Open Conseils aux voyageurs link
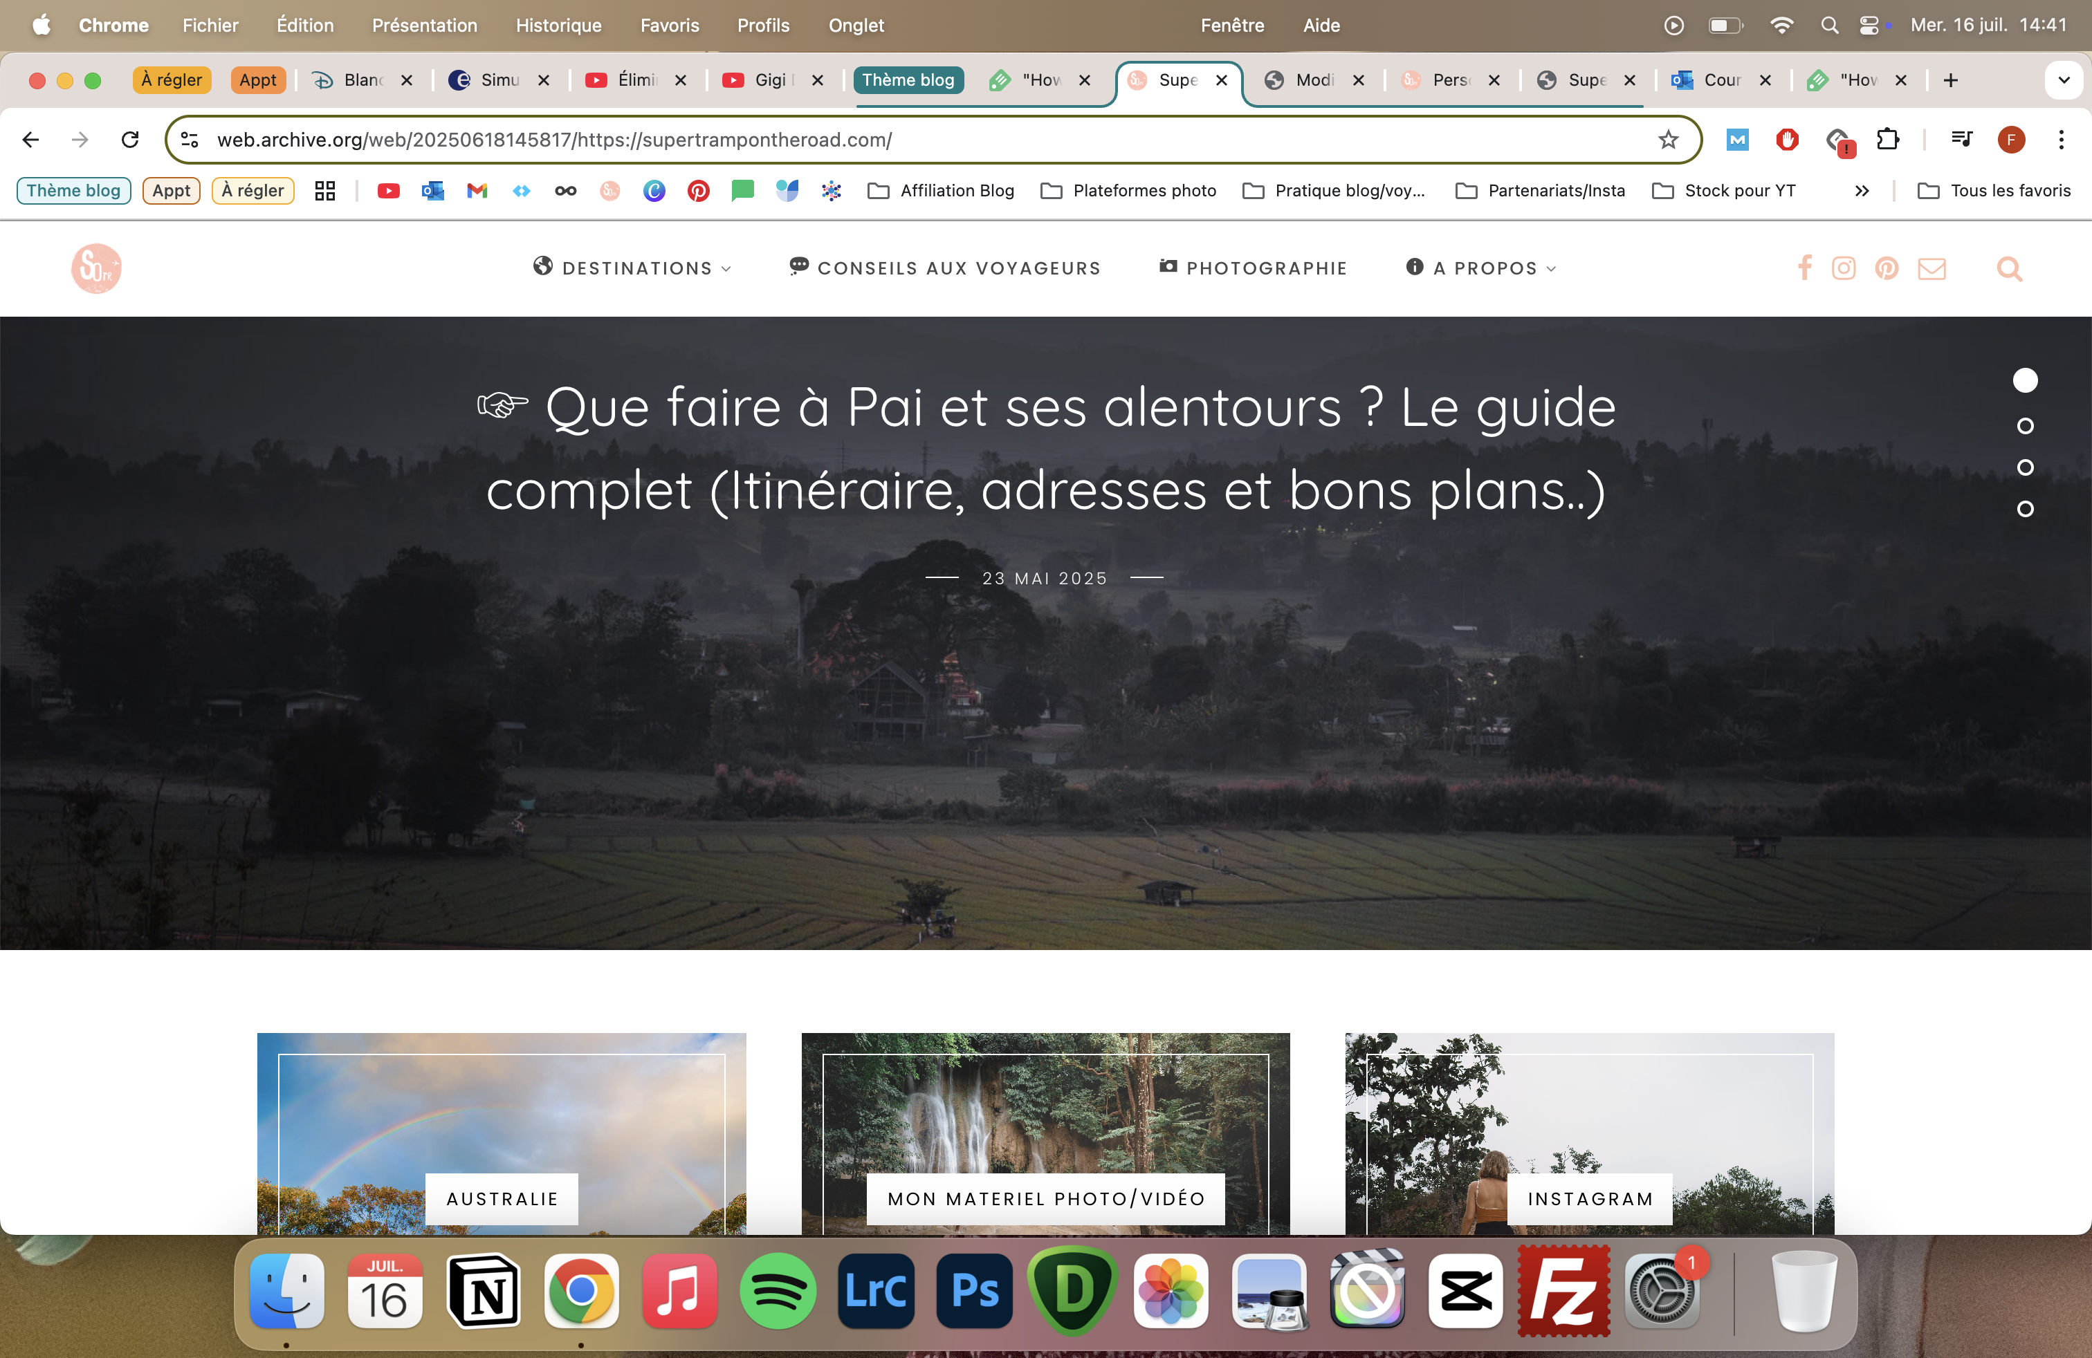 point(945,268)
